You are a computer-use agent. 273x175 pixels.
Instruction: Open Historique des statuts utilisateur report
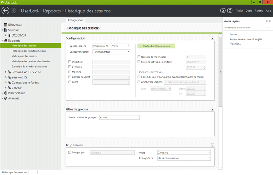tap(29, 51)
